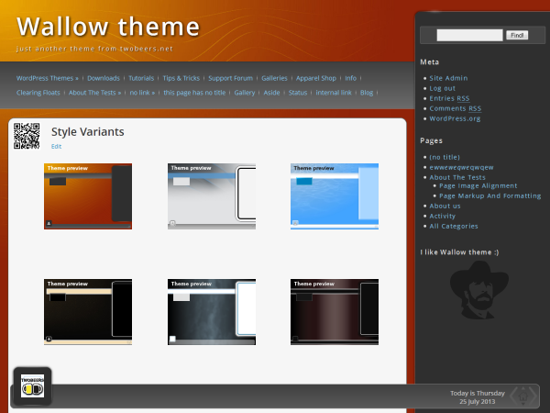Click the QR code icon beside Style Variants
Viewport: 550px width, 413px height.
[27, 136]
